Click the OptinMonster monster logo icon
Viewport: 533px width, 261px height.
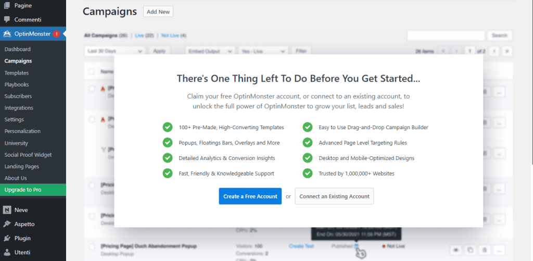pyautogui.click(x=7, y=34)
